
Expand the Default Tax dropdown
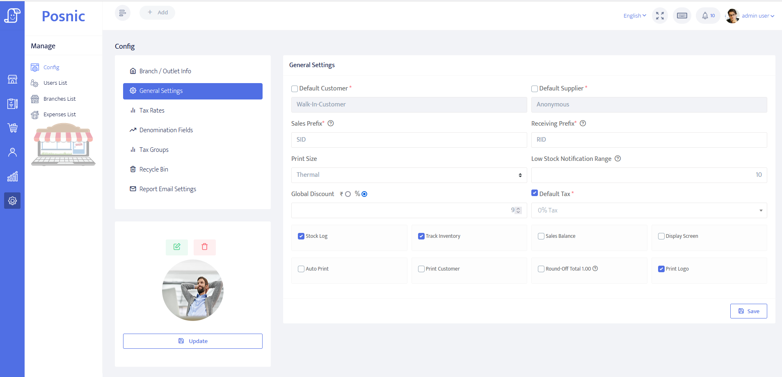649,210
